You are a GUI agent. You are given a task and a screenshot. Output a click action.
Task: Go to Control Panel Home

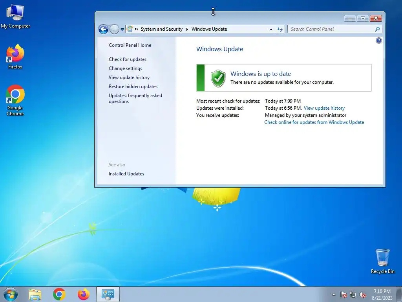(x=130, y=45)
